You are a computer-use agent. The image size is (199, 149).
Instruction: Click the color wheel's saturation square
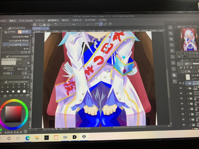tap(13, 114)
